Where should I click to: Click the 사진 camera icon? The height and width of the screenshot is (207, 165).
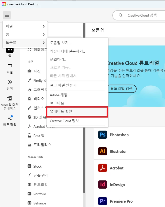point(29,71)
